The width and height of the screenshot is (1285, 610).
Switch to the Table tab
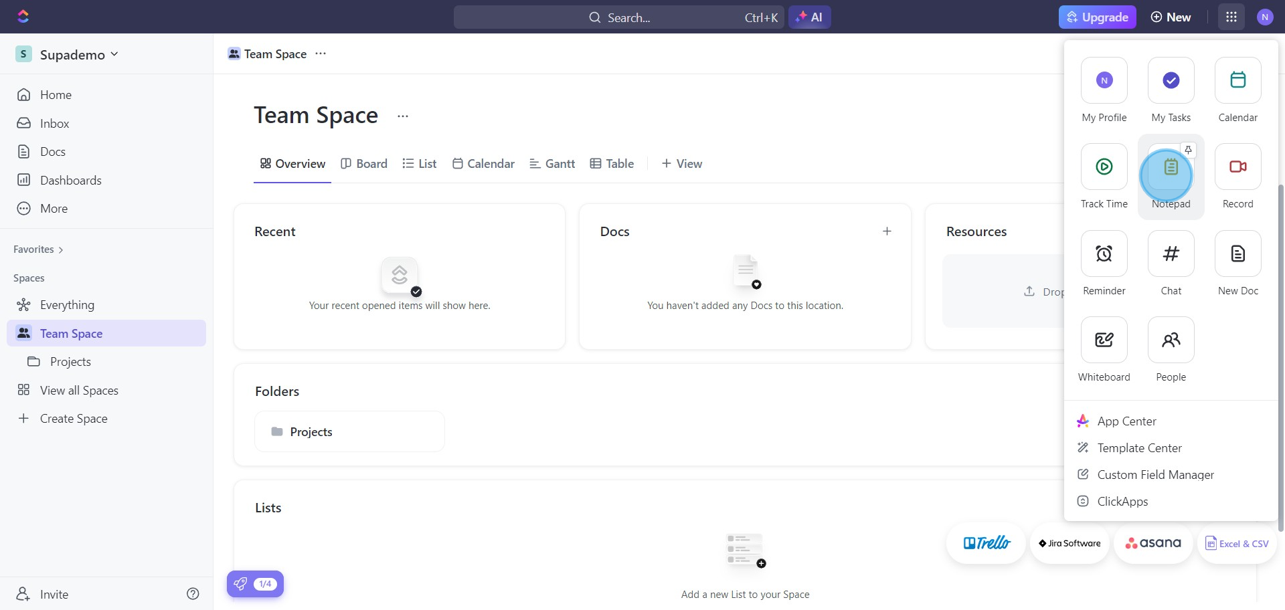612,164
